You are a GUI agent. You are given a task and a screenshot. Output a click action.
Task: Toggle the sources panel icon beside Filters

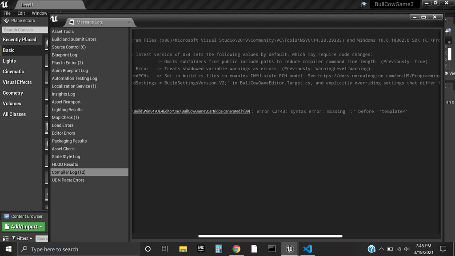pyautogui.click(x=5, y=238)
